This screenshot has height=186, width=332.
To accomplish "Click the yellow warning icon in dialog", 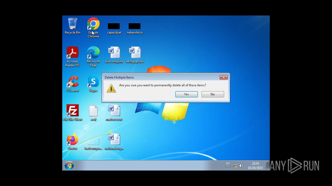I will click(111, 88).
